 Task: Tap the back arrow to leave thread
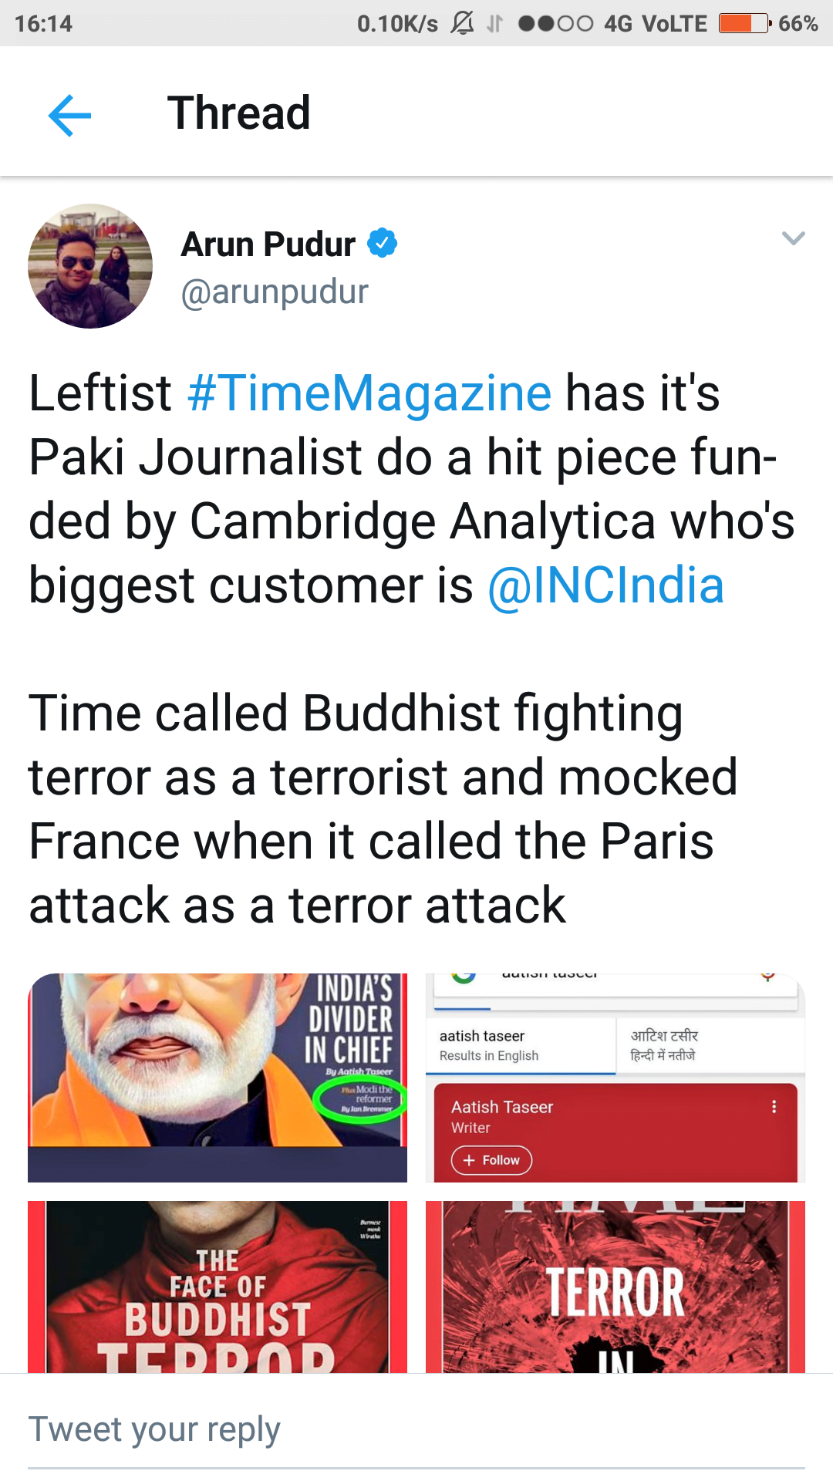[x=69, y=115]
